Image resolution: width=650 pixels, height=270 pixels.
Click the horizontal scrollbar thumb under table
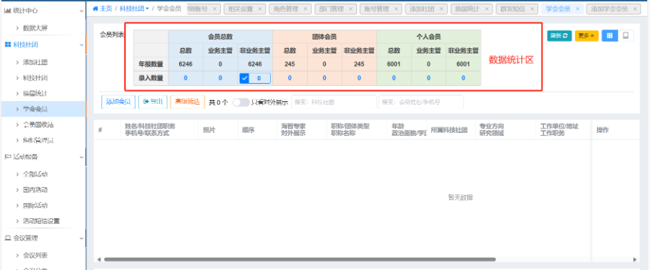point(300,260)
